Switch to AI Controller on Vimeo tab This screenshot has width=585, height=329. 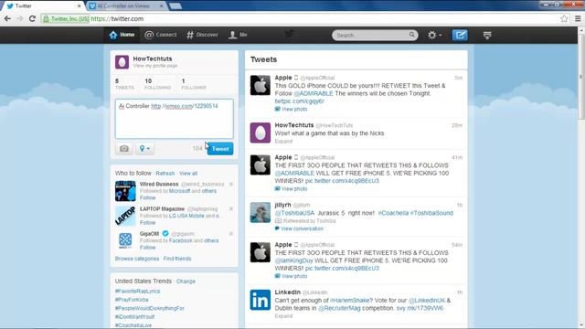tap(127, 6)
